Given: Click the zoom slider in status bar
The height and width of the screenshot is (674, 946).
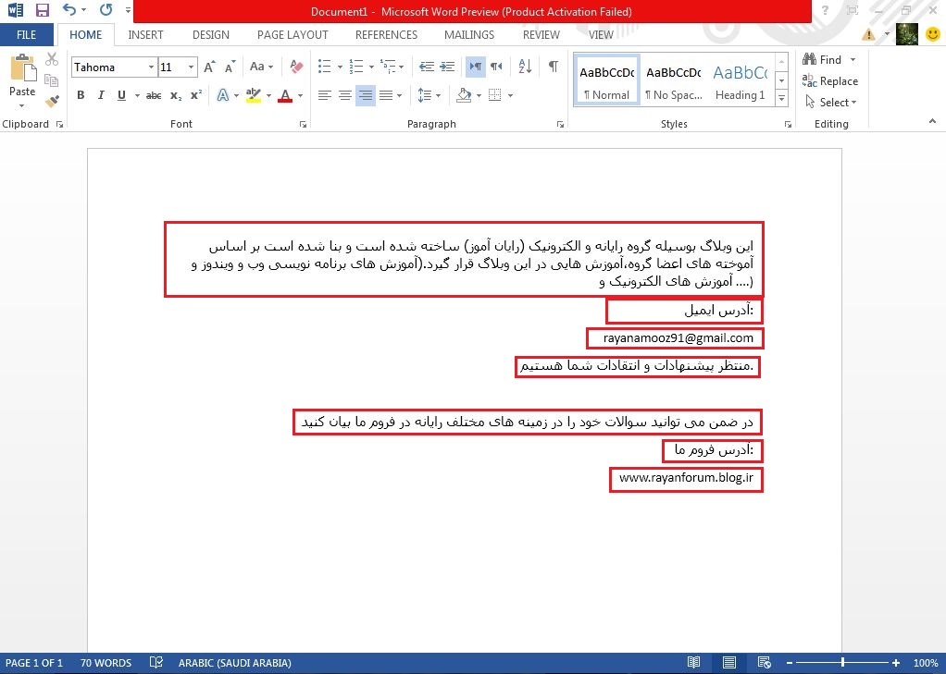Looking at the screenshot, I should [x=842, y=663].
